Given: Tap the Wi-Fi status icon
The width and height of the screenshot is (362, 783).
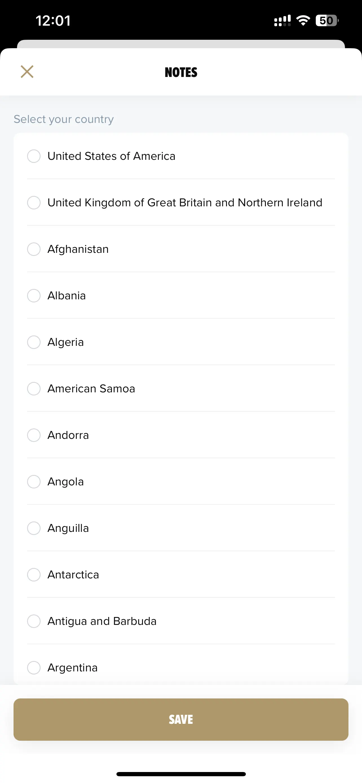Looking at the screenshot, I should (303, 20).
